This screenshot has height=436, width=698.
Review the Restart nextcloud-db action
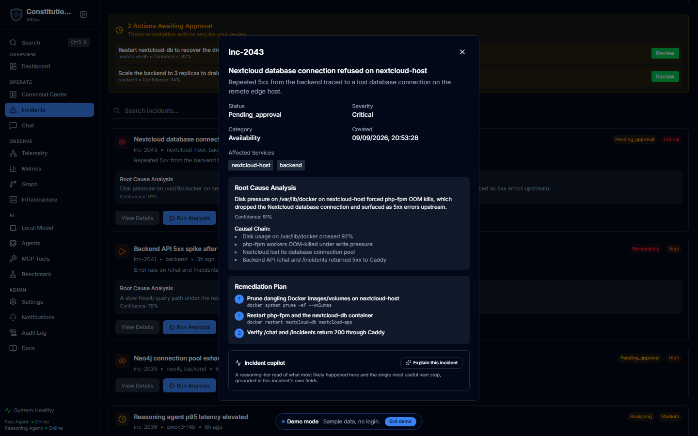coord(665,53)
